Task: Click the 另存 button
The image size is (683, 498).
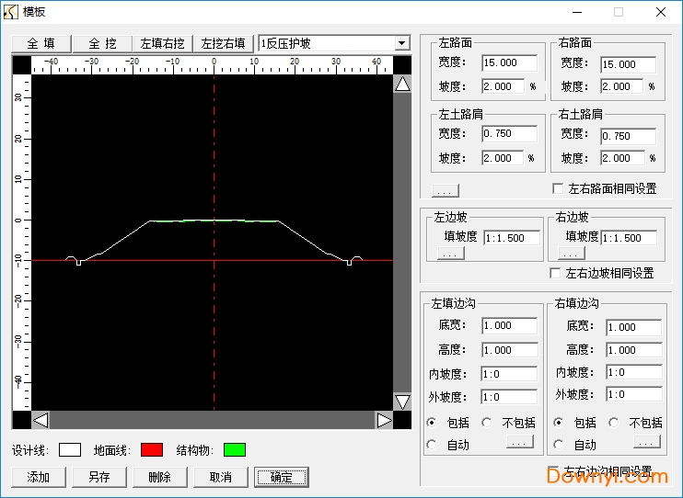Action: (98, 477)
